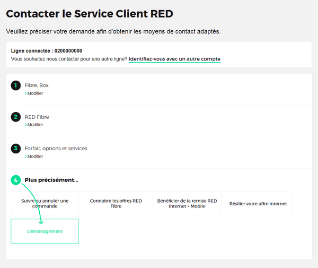Click green chevron beside Modifier under Forfait
The image size is (318, 268).
pos(26,157)
